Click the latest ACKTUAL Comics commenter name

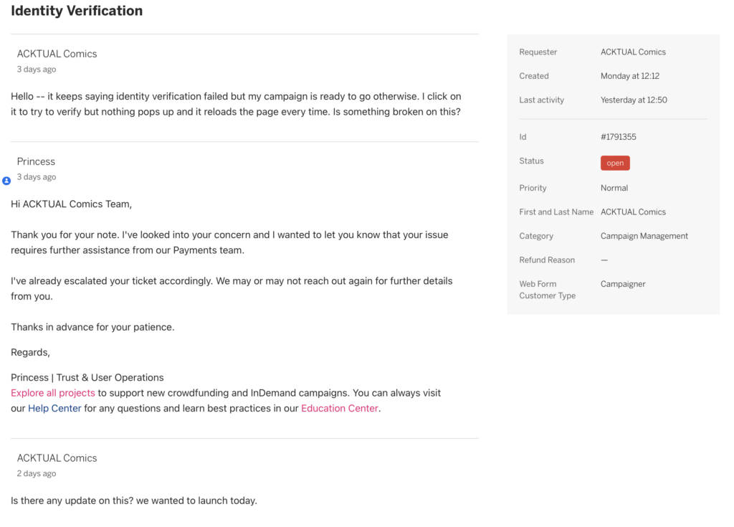click(x=57, y=458)
